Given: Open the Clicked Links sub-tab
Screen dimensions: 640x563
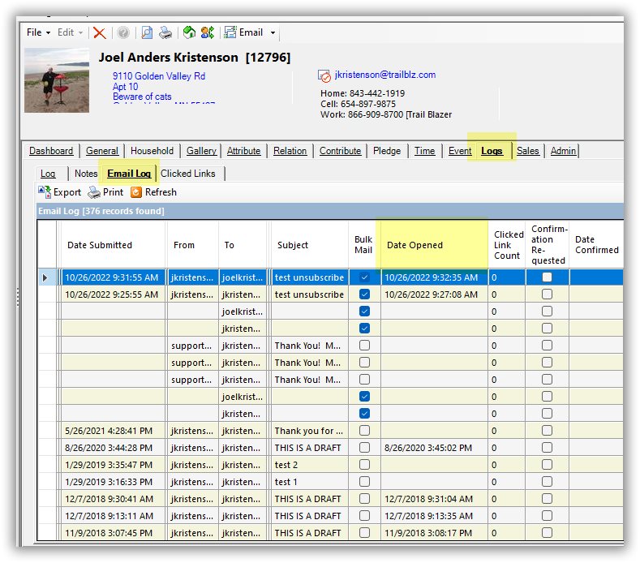Looking at the screenshot, I should pos(188,174).
